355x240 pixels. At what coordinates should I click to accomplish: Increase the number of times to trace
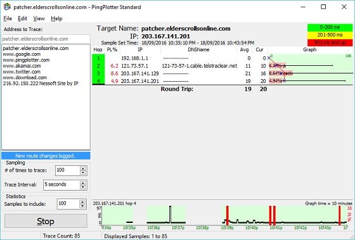(83, 168)
